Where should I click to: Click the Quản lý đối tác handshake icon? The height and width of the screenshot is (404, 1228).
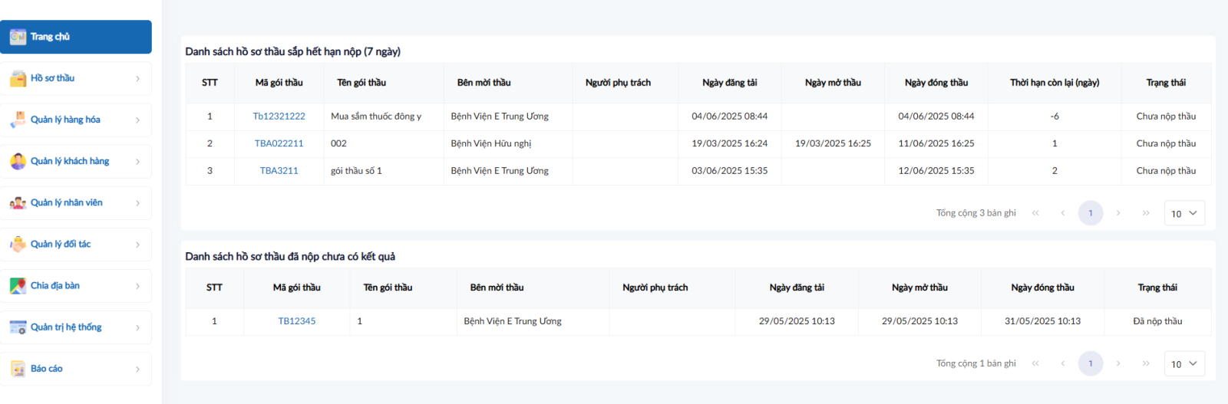pos(18,245)
